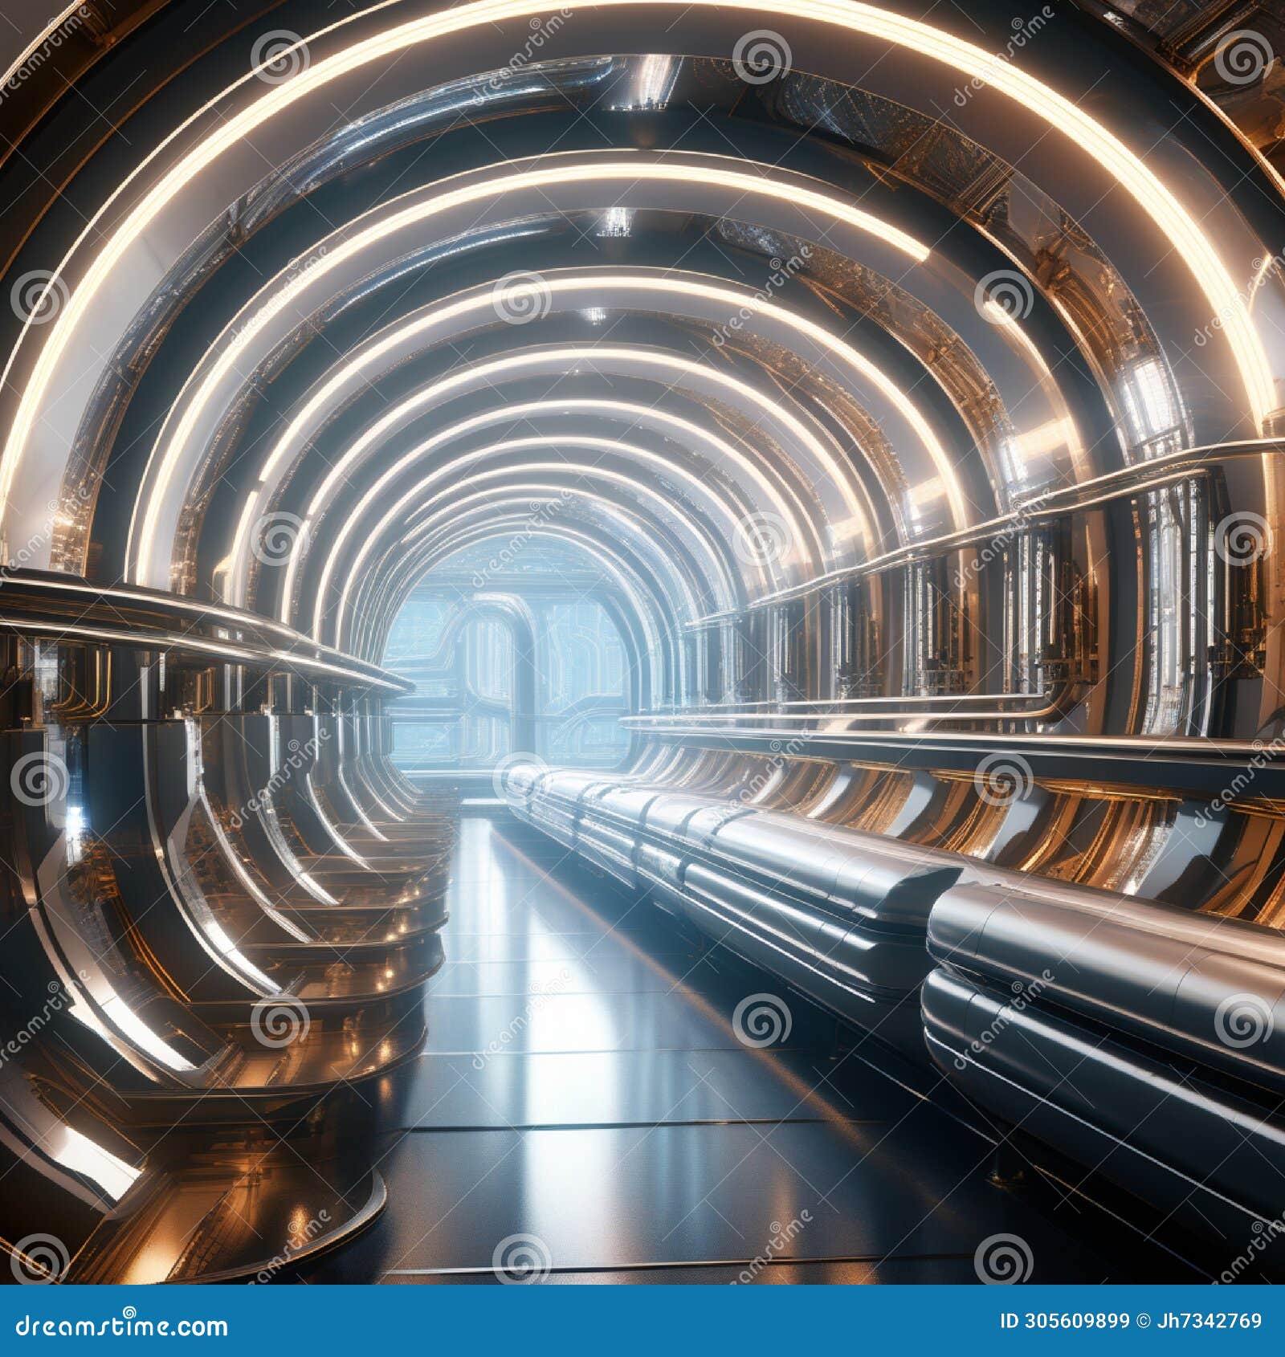This screenshot has height=1357, width=1285.
Task: Click the central Dreamstime watermark logo
Action: pyautogui.click(x=763, y=539)
